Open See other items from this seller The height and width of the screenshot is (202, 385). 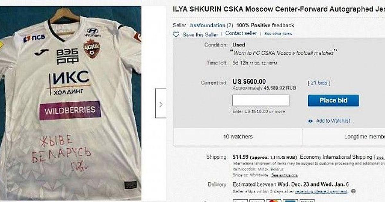[278, 34]
